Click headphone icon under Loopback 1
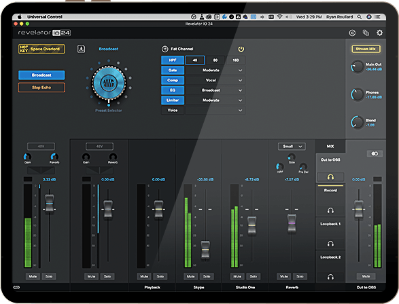Image resolution: width=399 pixels, height=304 pixels. point(330,244)
